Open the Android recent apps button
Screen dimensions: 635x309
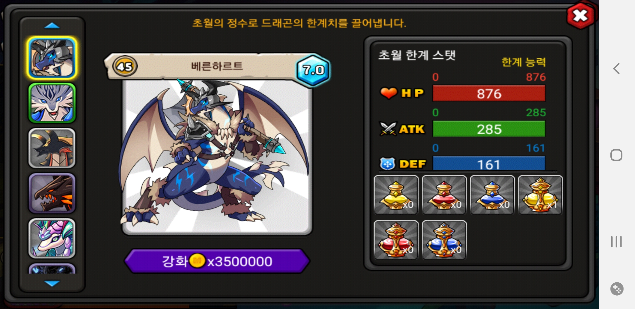click(616, 242)
